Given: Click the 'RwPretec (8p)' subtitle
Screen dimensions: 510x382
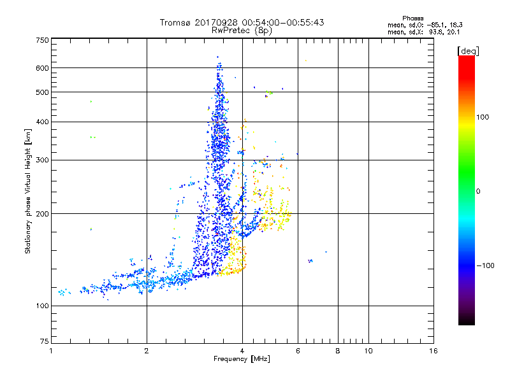Looking at the screenshot, I should pos(242,31).
